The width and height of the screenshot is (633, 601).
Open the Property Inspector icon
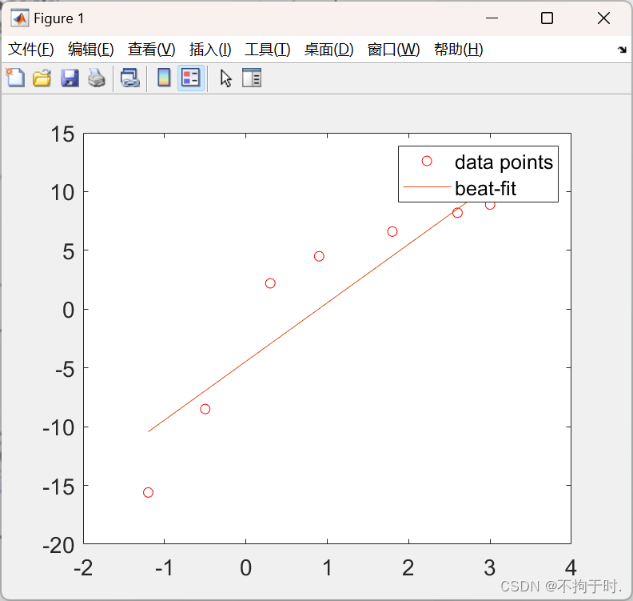(252, 78)
